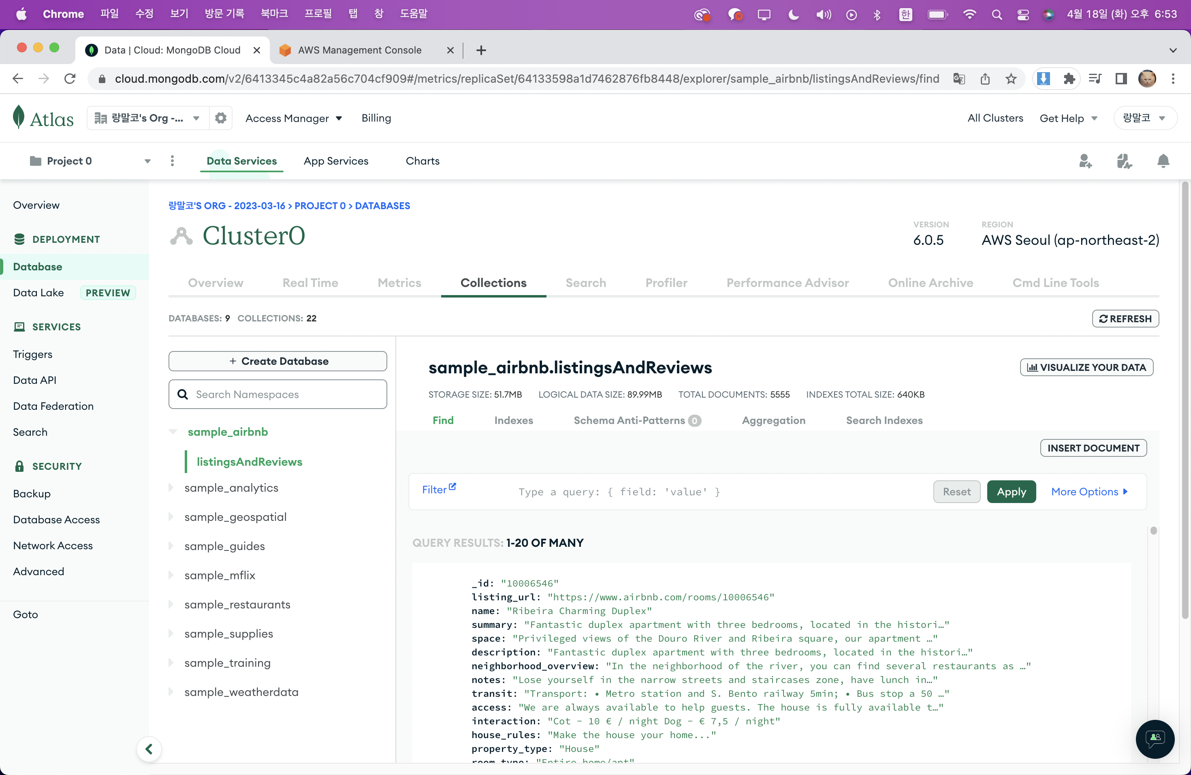The width and height of the screenshot is (1191, 775).
Task: Click the translate page icon
Action: pos(959,79)
